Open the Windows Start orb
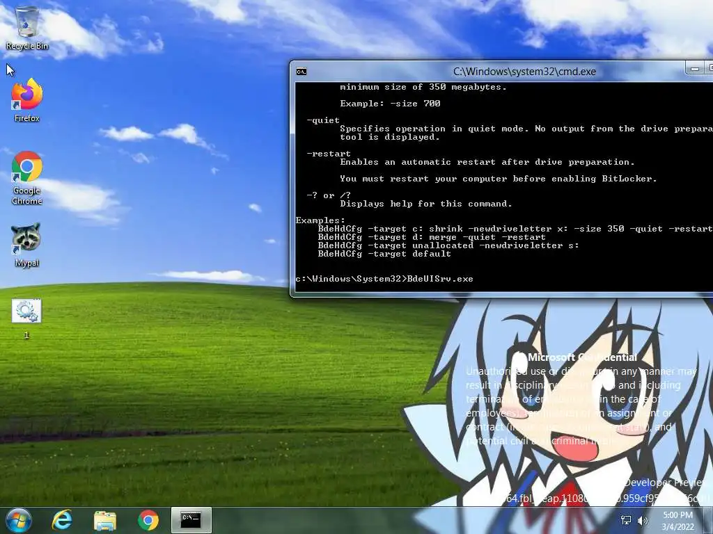713x534 pixels. 19,520
